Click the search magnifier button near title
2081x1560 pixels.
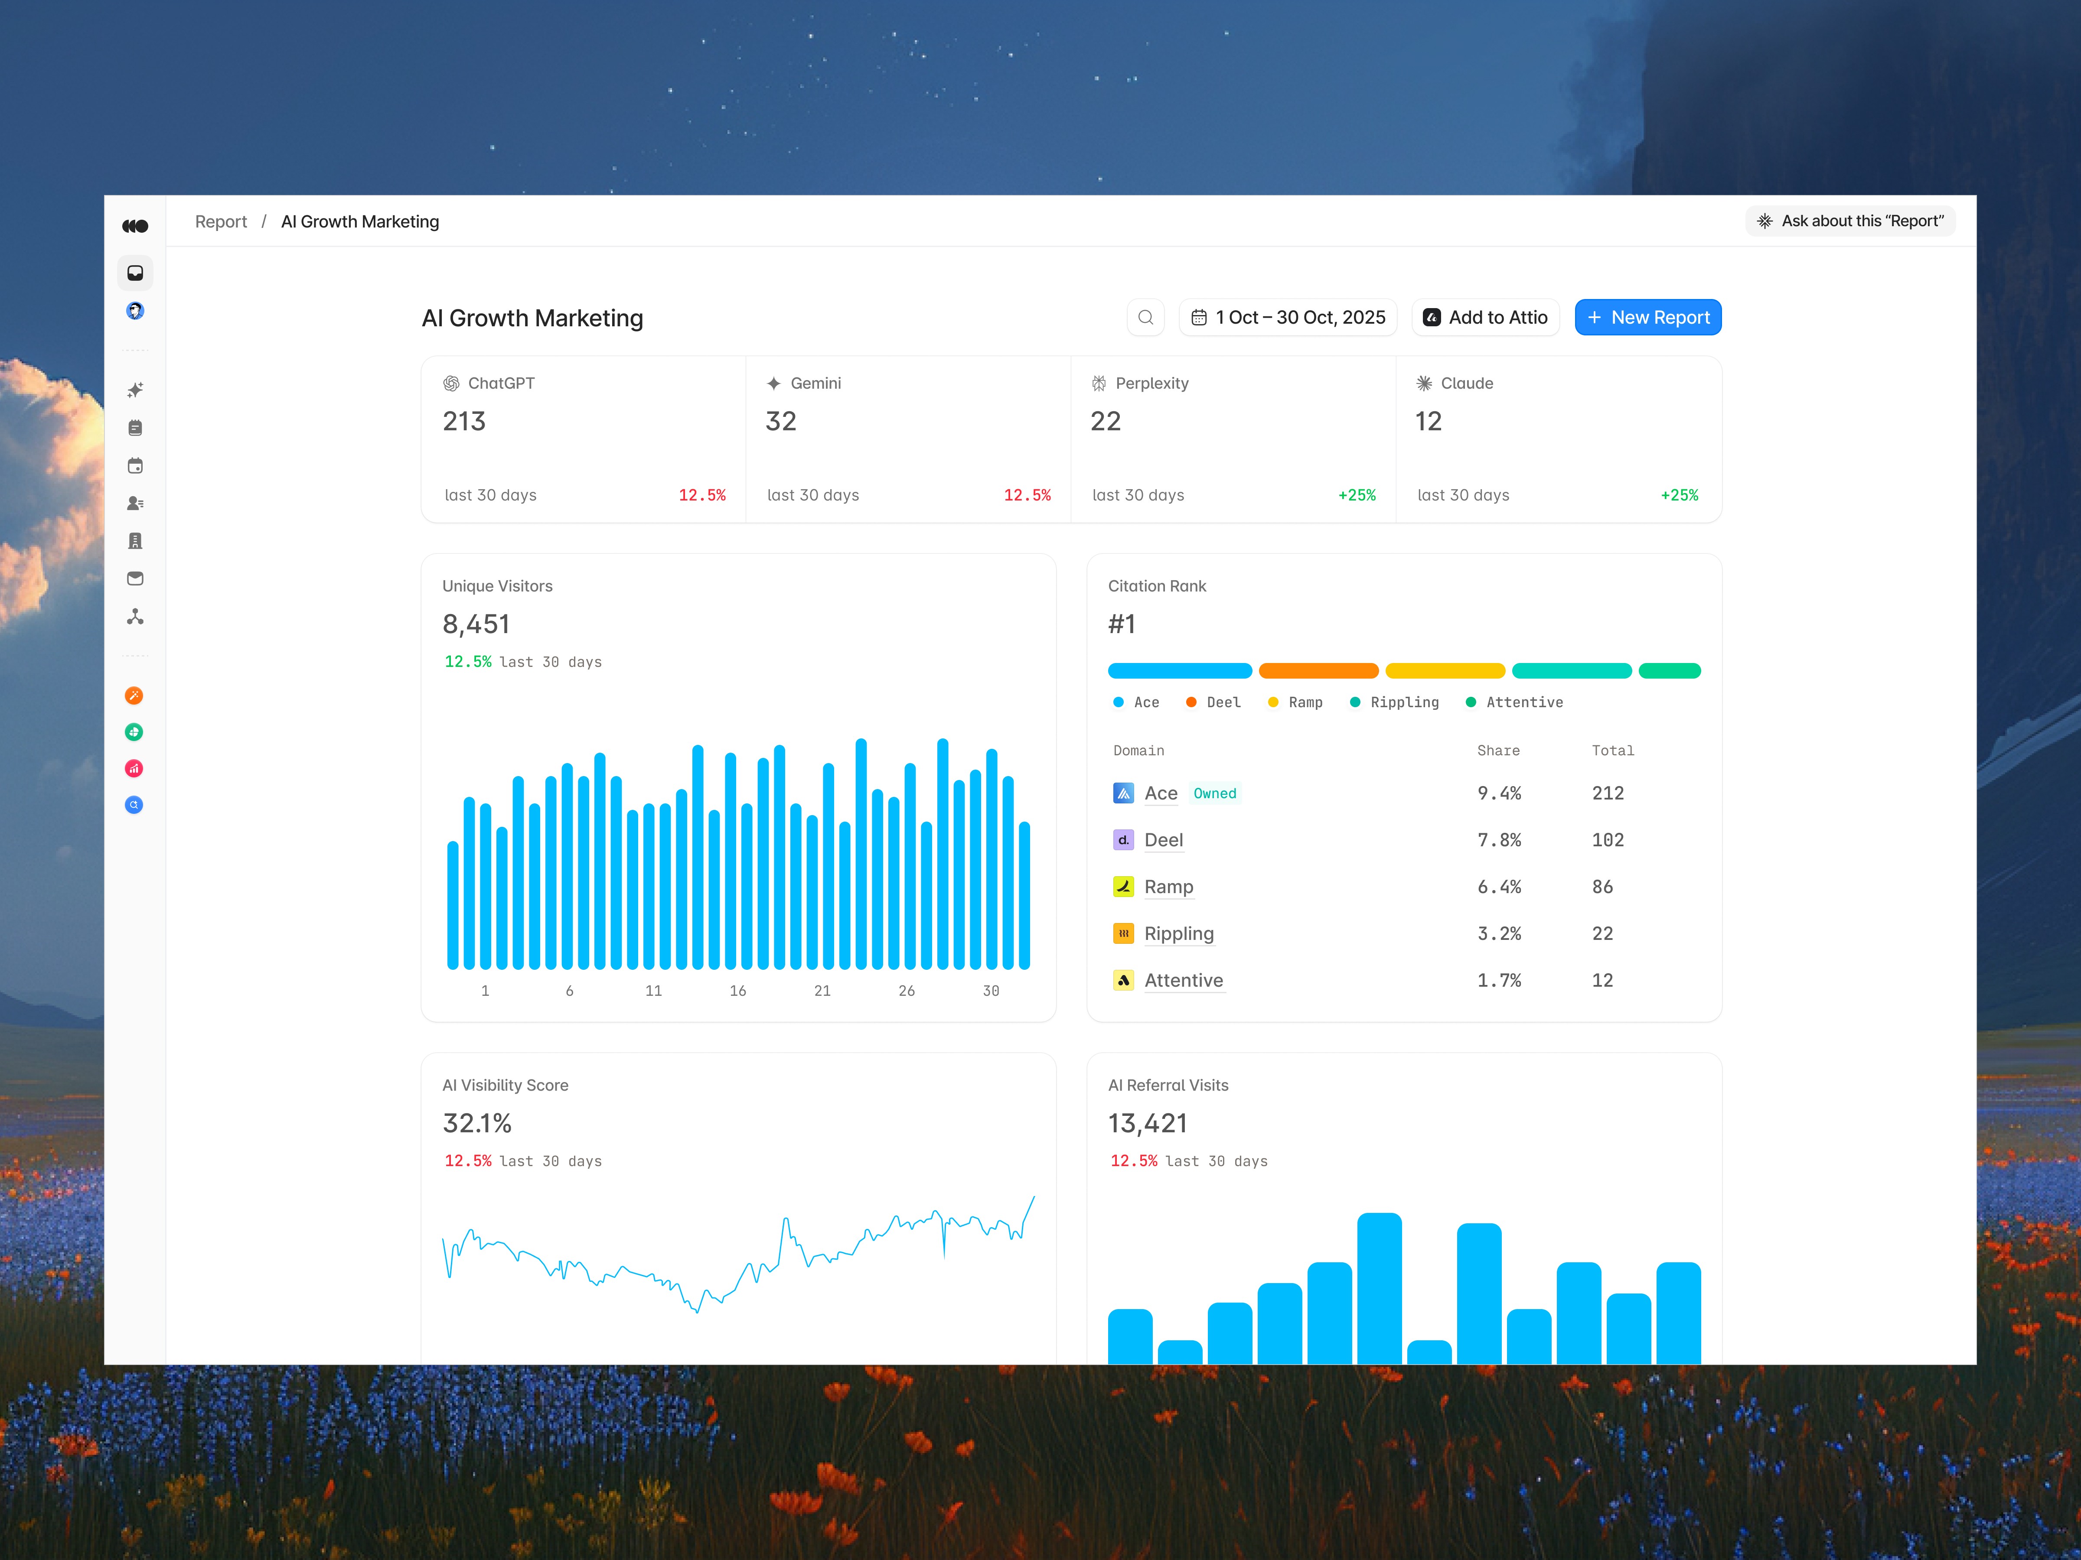tap(1145, 318)
